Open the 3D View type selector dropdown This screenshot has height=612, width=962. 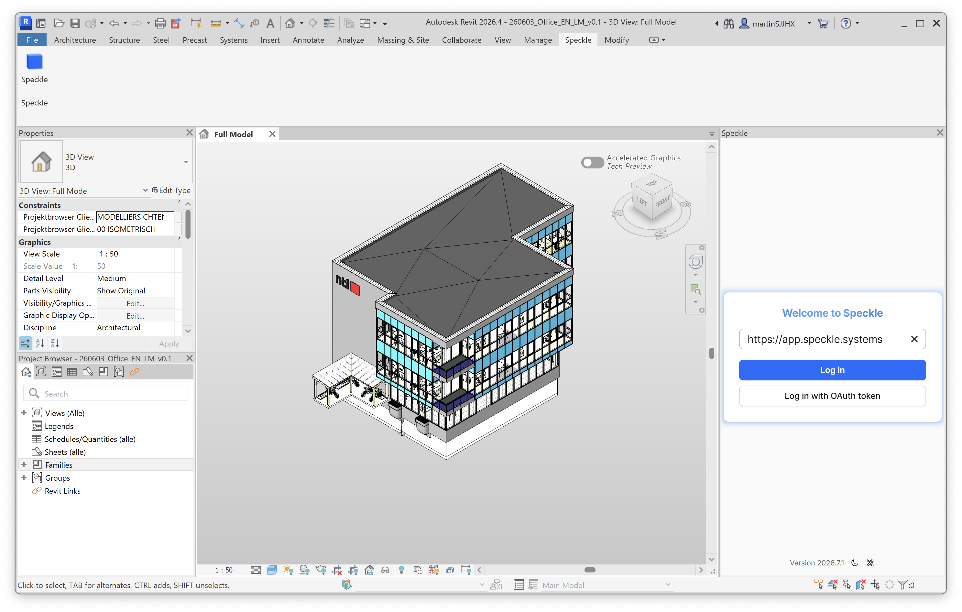[186, 162]
